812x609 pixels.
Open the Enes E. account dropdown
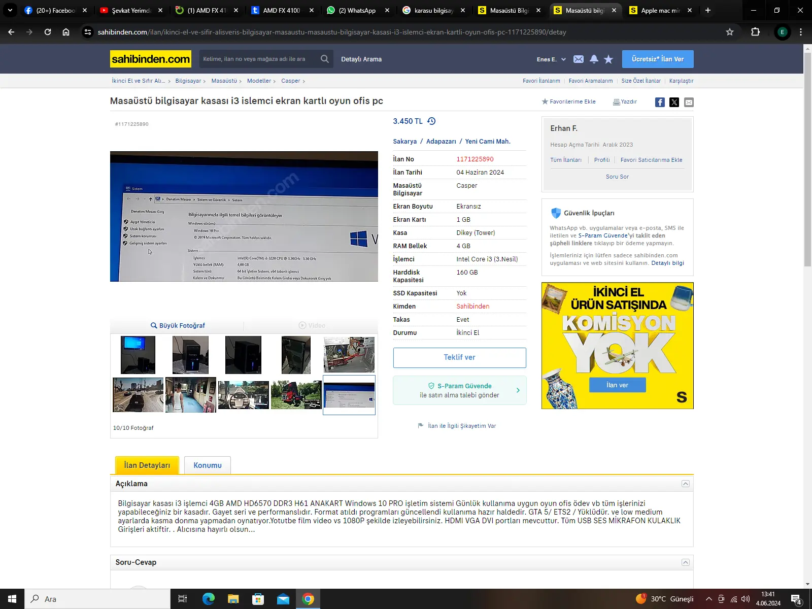point(551,59)
